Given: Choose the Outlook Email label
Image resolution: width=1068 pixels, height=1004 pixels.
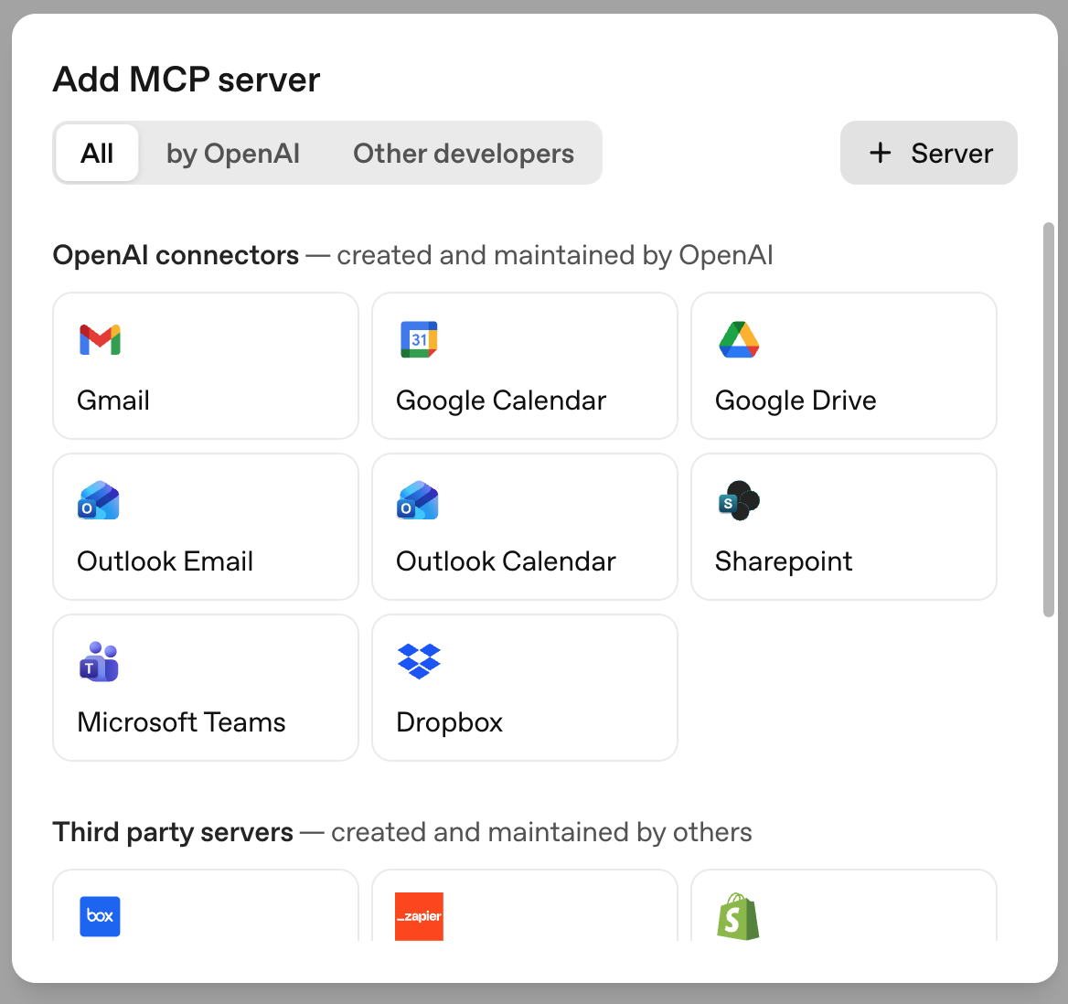Looking at the screenshot, I should [165, 561].
